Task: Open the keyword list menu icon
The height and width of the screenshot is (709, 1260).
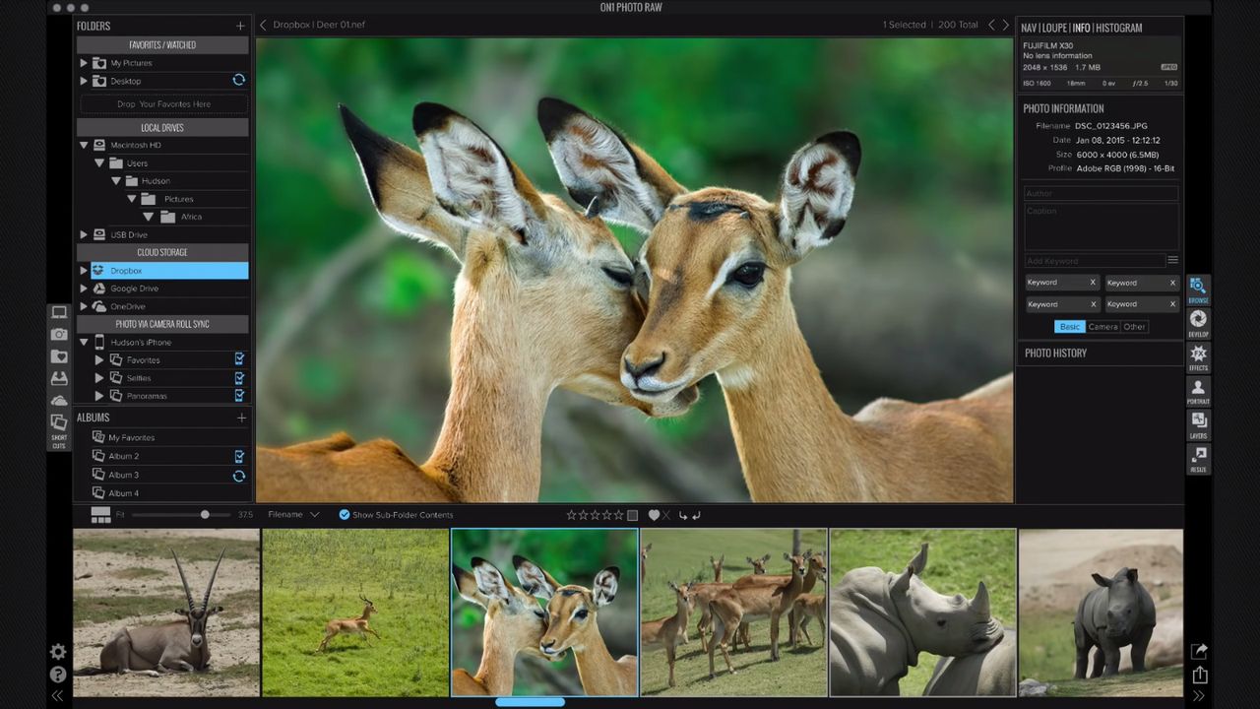Action: click(1172, 261)
